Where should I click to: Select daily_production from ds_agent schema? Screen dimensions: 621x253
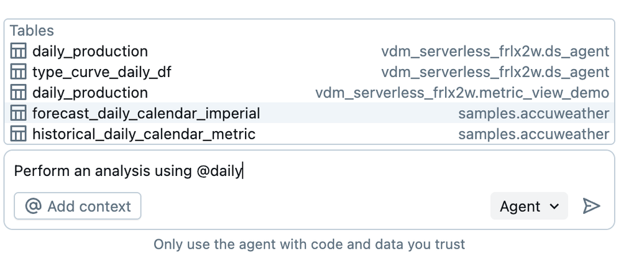click(x=90, y=52)
